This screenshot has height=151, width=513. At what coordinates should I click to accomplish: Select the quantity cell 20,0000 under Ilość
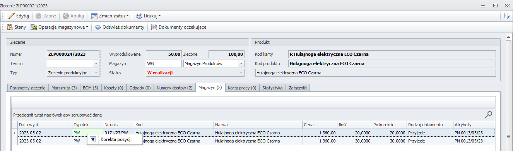354,133
